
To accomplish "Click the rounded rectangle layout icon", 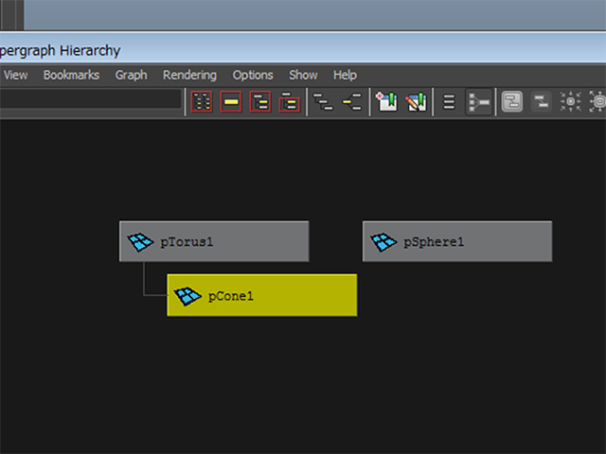I will 512,102.
